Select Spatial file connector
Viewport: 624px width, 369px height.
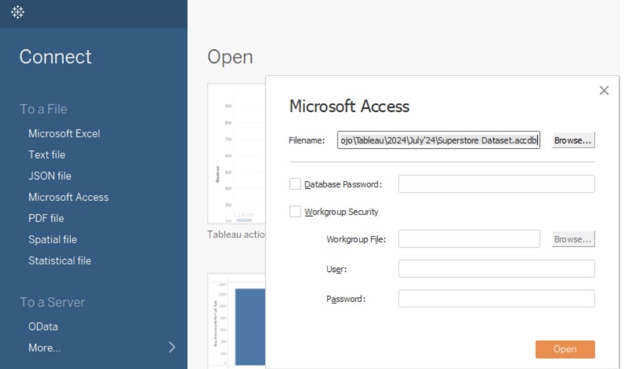click(x=53, y=240)
